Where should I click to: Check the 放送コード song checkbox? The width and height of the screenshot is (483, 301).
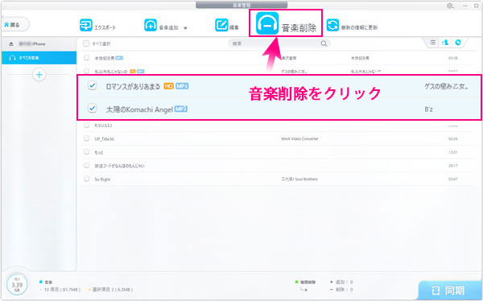coord(87,165)
